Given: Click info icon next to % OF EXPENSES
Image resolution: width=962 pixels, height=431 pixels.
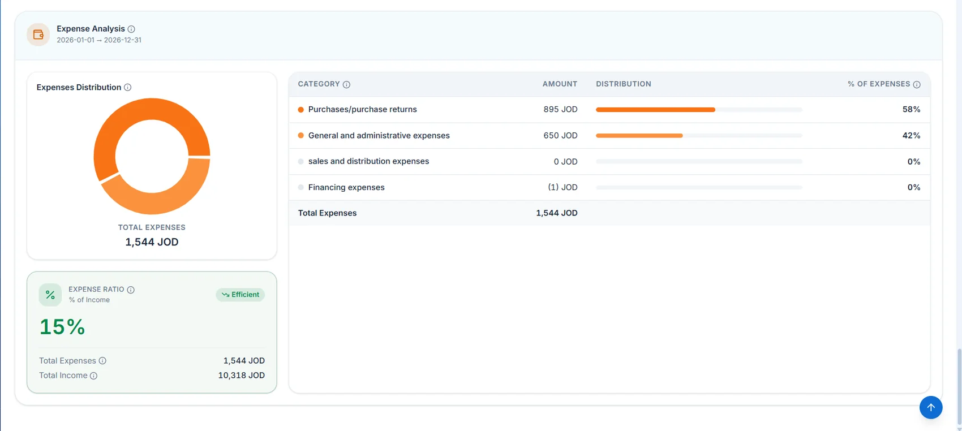Looking at the screenshot, I should point(917,84).
